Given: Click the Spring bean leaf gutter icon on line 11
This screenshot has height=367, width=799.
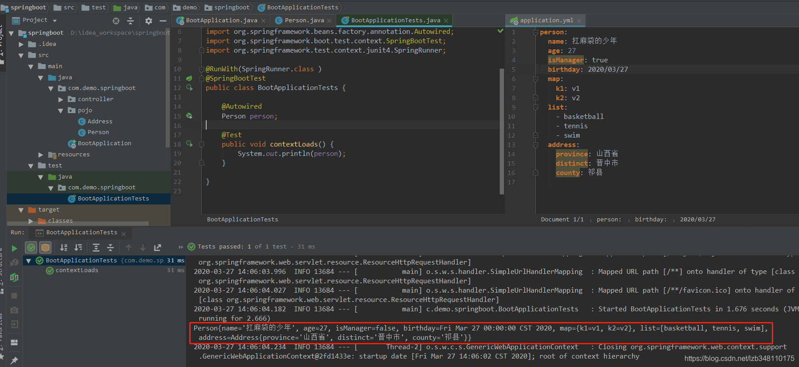Looking at the screenshot, I should (x=189, y=78).
